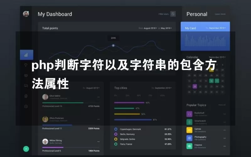Open more options for Basketball topic
Image resolution: width=251 pixels, height=157 pixels.
tap(225, 114)
